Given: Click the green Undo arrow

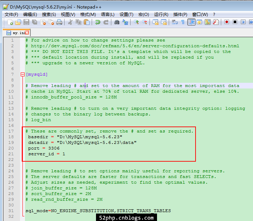Looking at the screenshot, I should [98, 22].
